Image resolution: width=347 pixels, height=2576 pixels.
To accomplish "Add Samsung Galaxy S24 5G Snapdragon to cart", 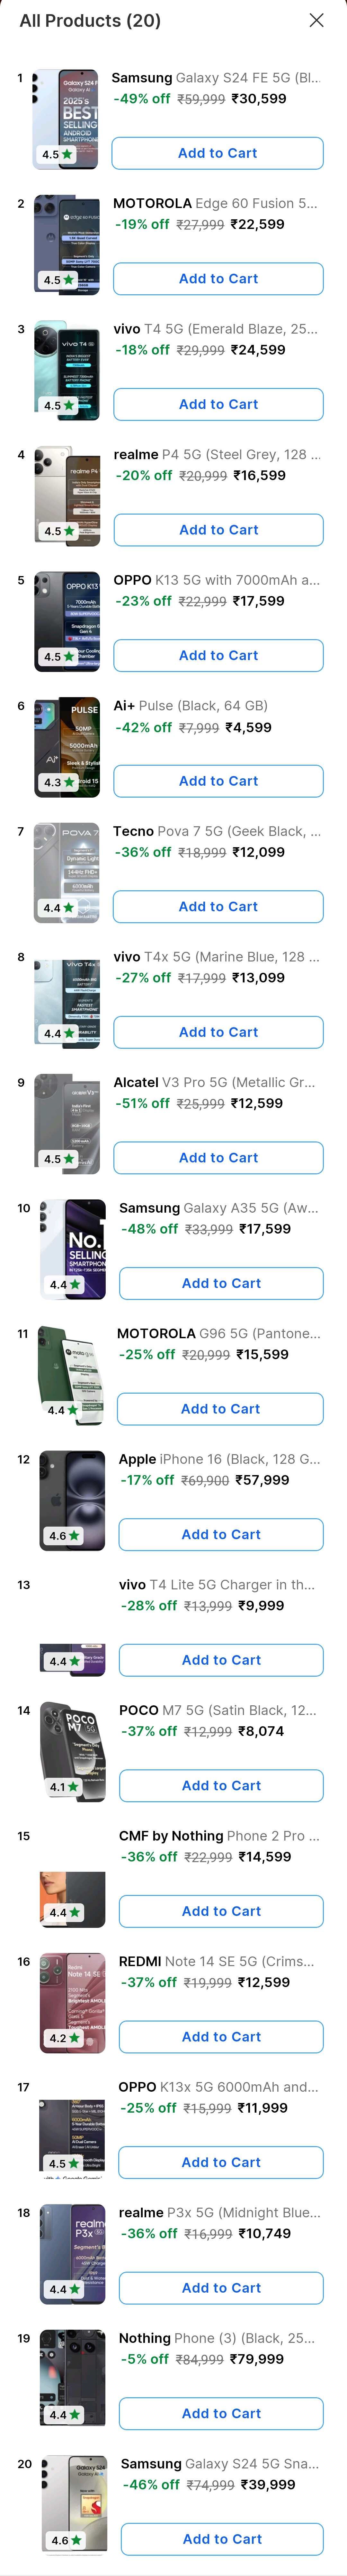I will [x=222, y=2538].
